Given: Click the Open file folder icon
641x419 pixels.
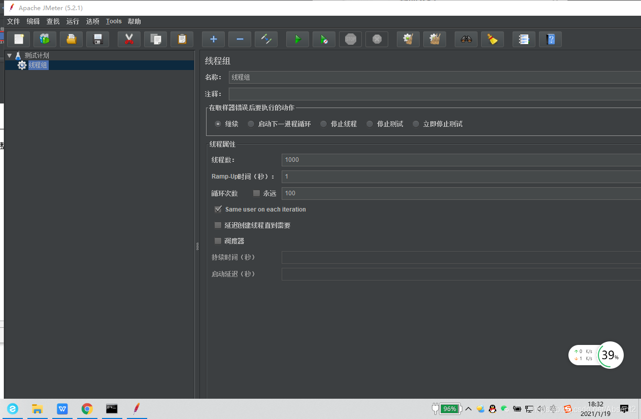Looking at the screenshot, I should pos(72,39).
